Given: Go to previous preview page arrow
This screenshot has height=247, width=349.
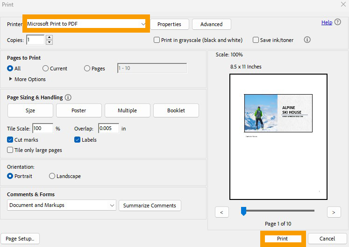Looking at the screenshot, I should 221,212.
